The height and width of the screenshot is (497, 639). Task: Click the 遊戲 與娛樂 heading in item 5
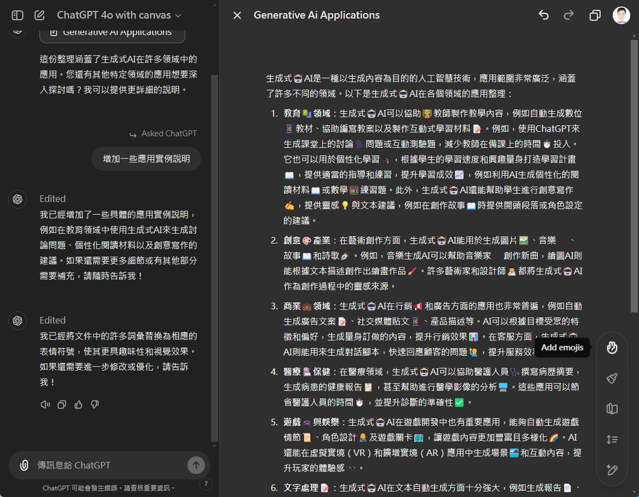(x=311, y=422)
